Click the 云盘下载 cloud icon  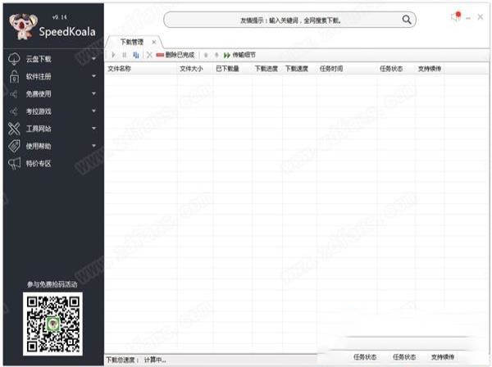(x=14, y=59)
